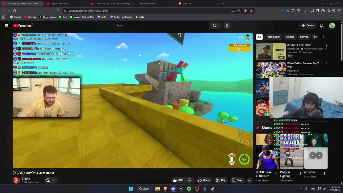Select the 'Related' filter chip

(290, 37)
